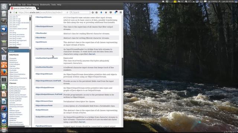Open the java.io header link in the sidebar
Screen dimensions: 238x133
point(12,51)
